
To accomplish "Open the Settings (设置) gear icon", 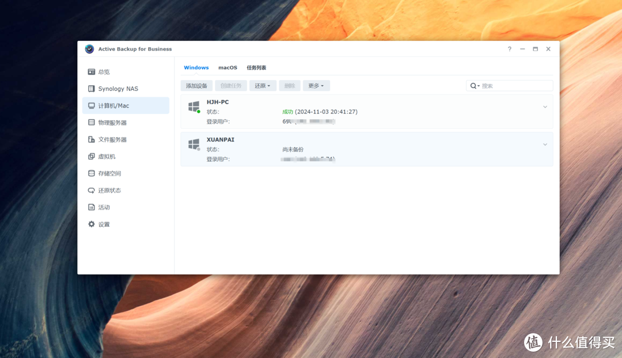I will [91, 224].
